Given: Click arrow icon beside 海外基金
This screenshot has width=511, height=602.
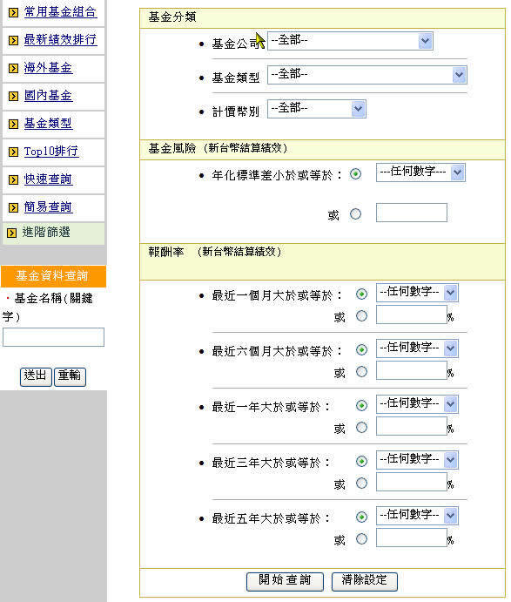Looking at the screenshot, I should click(x=13, y=68).
